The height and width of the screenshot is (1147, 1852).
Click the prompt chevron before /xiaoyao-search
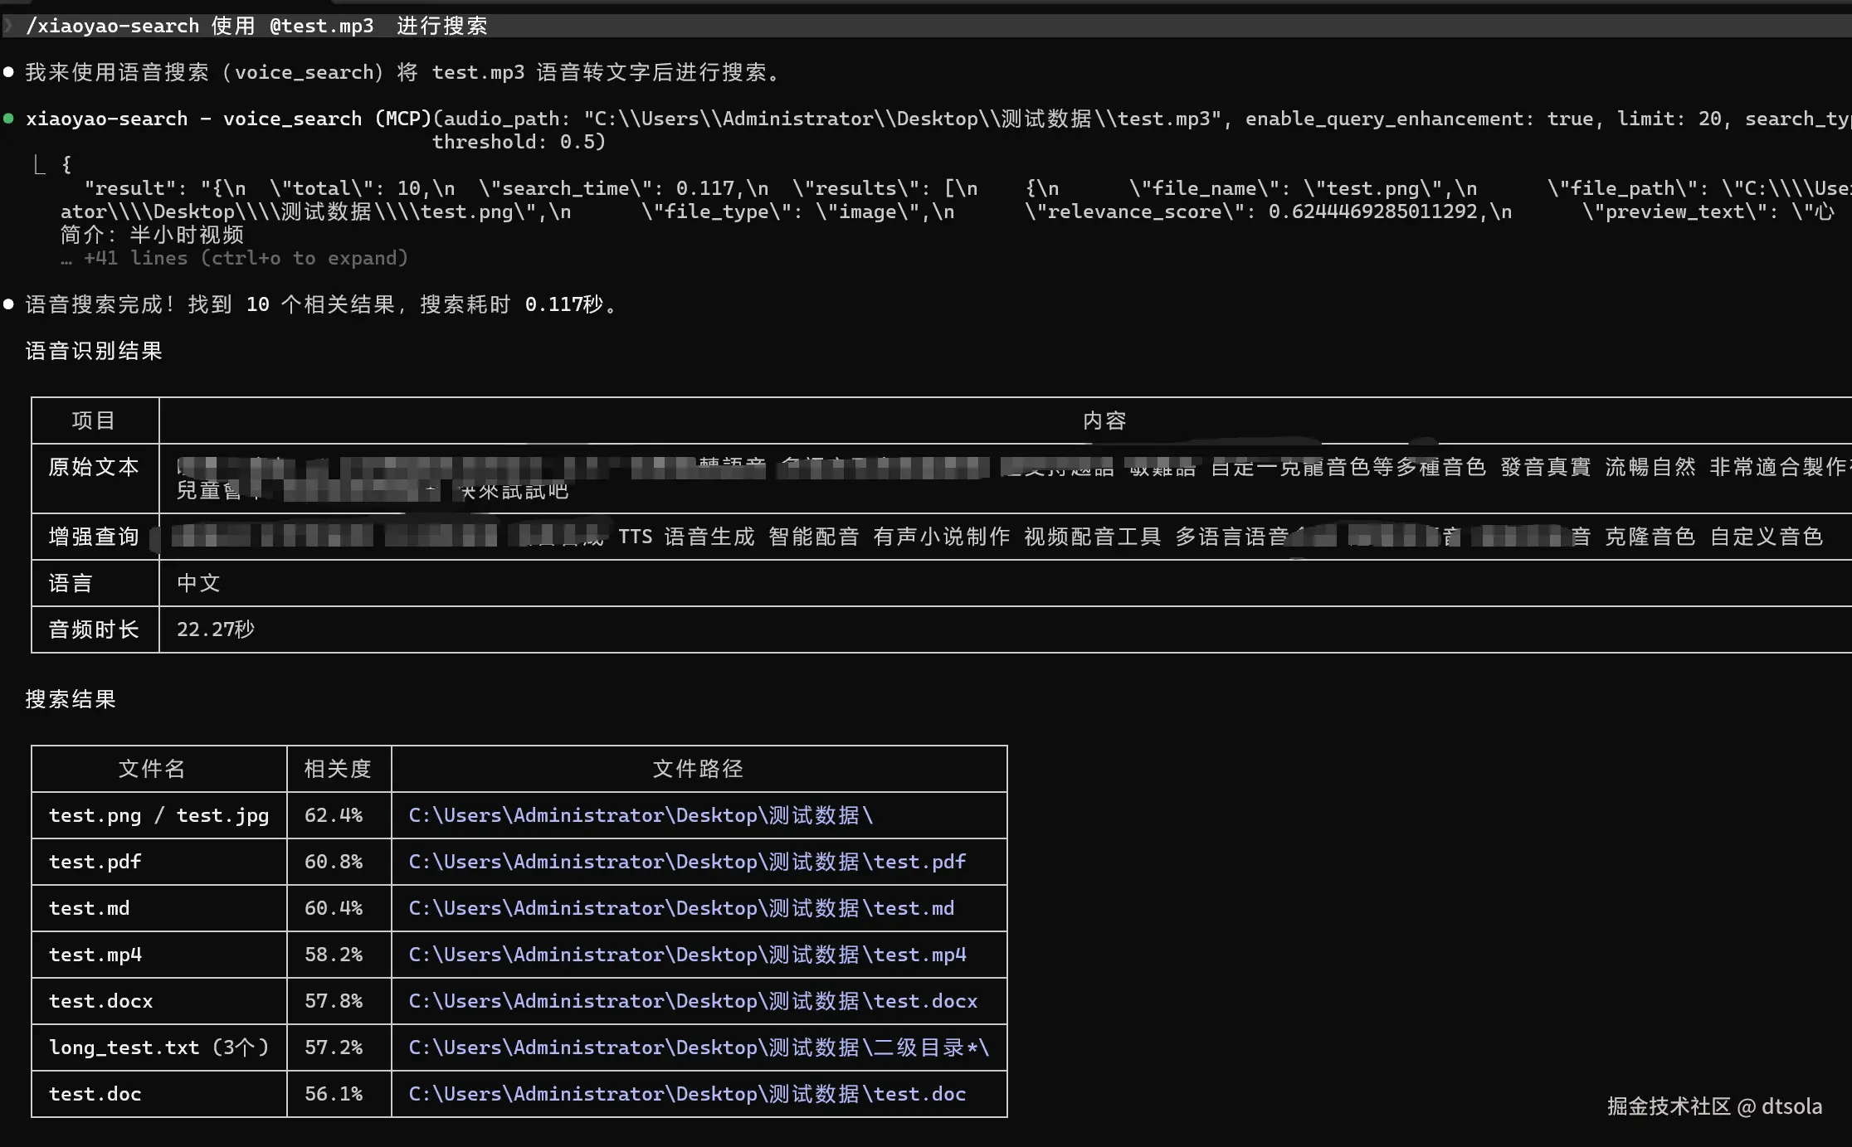[8, 26]
